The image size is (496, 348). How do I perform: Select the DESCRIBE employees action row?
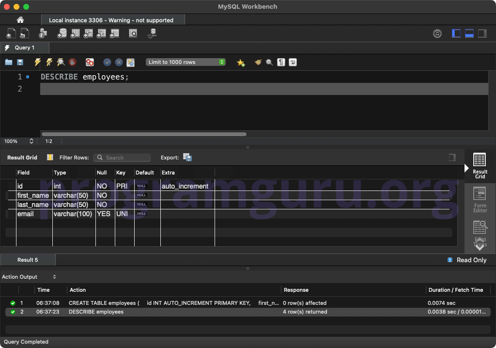(248, 312)
